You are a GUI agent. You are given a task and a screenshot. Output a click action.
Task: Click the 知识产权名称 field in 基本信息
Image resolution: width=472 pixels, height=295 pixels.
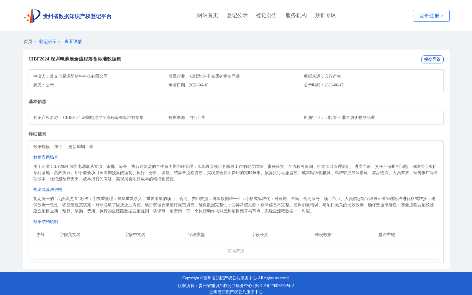(88, 118)
